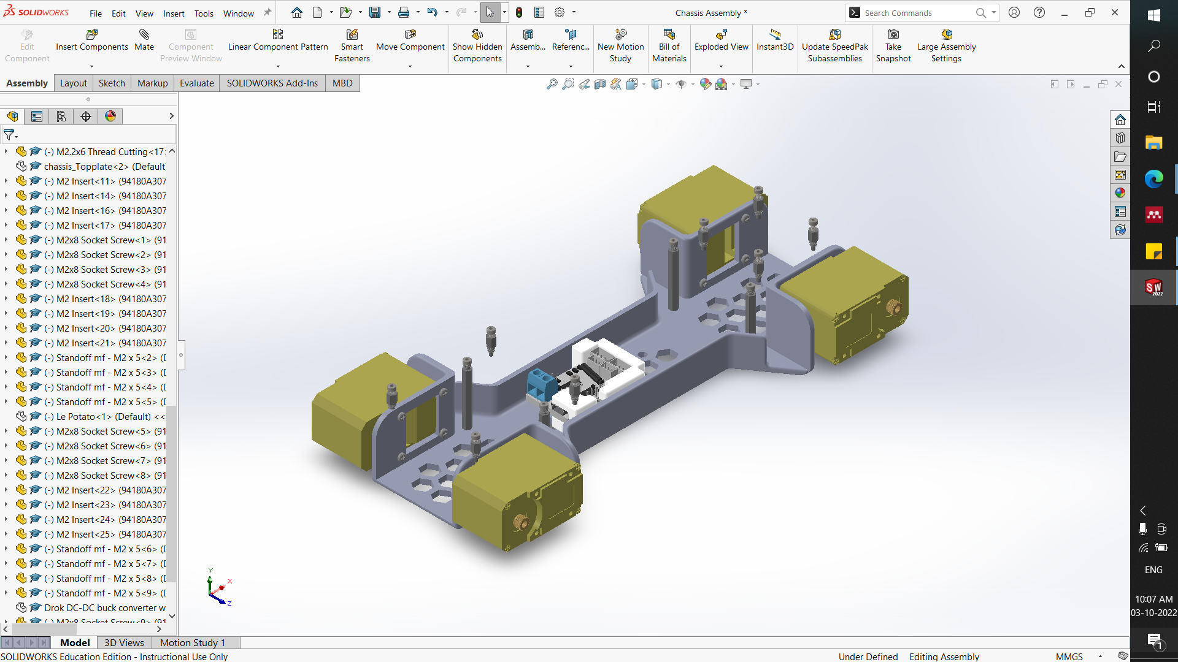
Task: Select the Zoom to Fit icon
Action: coord(552,84)
